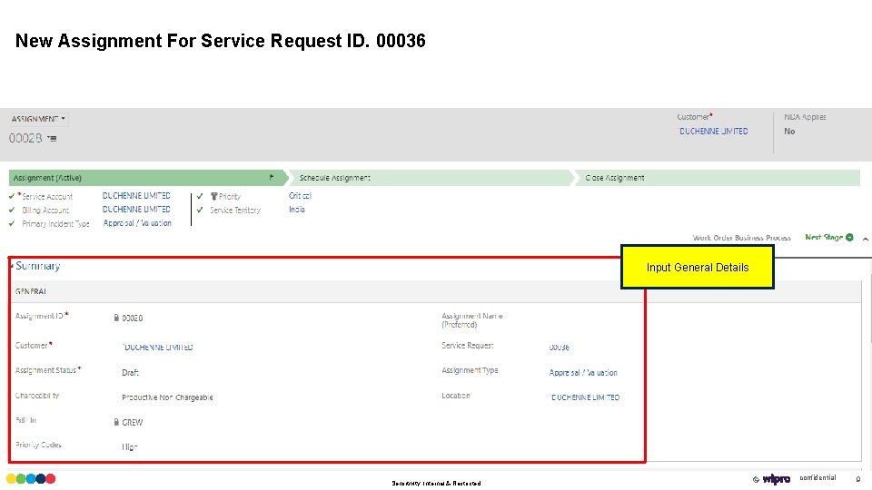Click the Assignment (Active) stage flag icon
The image size is (872, 490).
272,178
